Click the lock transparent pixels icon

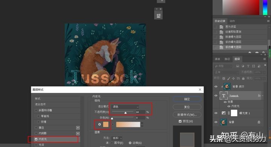[224, 78]
